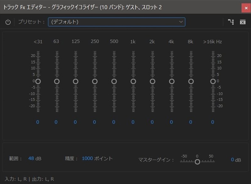
Task: Click the 4k band slider knob
Action: coord(172,81)
